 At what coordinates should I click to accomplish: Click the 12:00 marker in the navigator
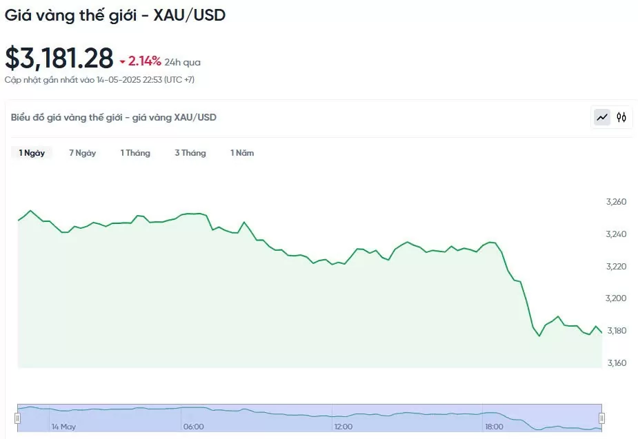pyautogui.click(x=343, y=427)
